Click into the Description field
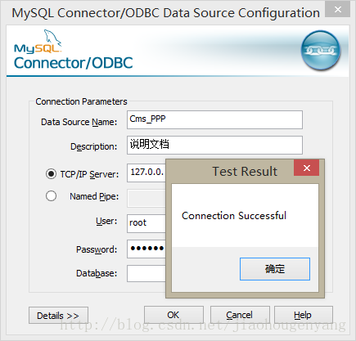Viewport: 356px width, 341px height. 214,145
